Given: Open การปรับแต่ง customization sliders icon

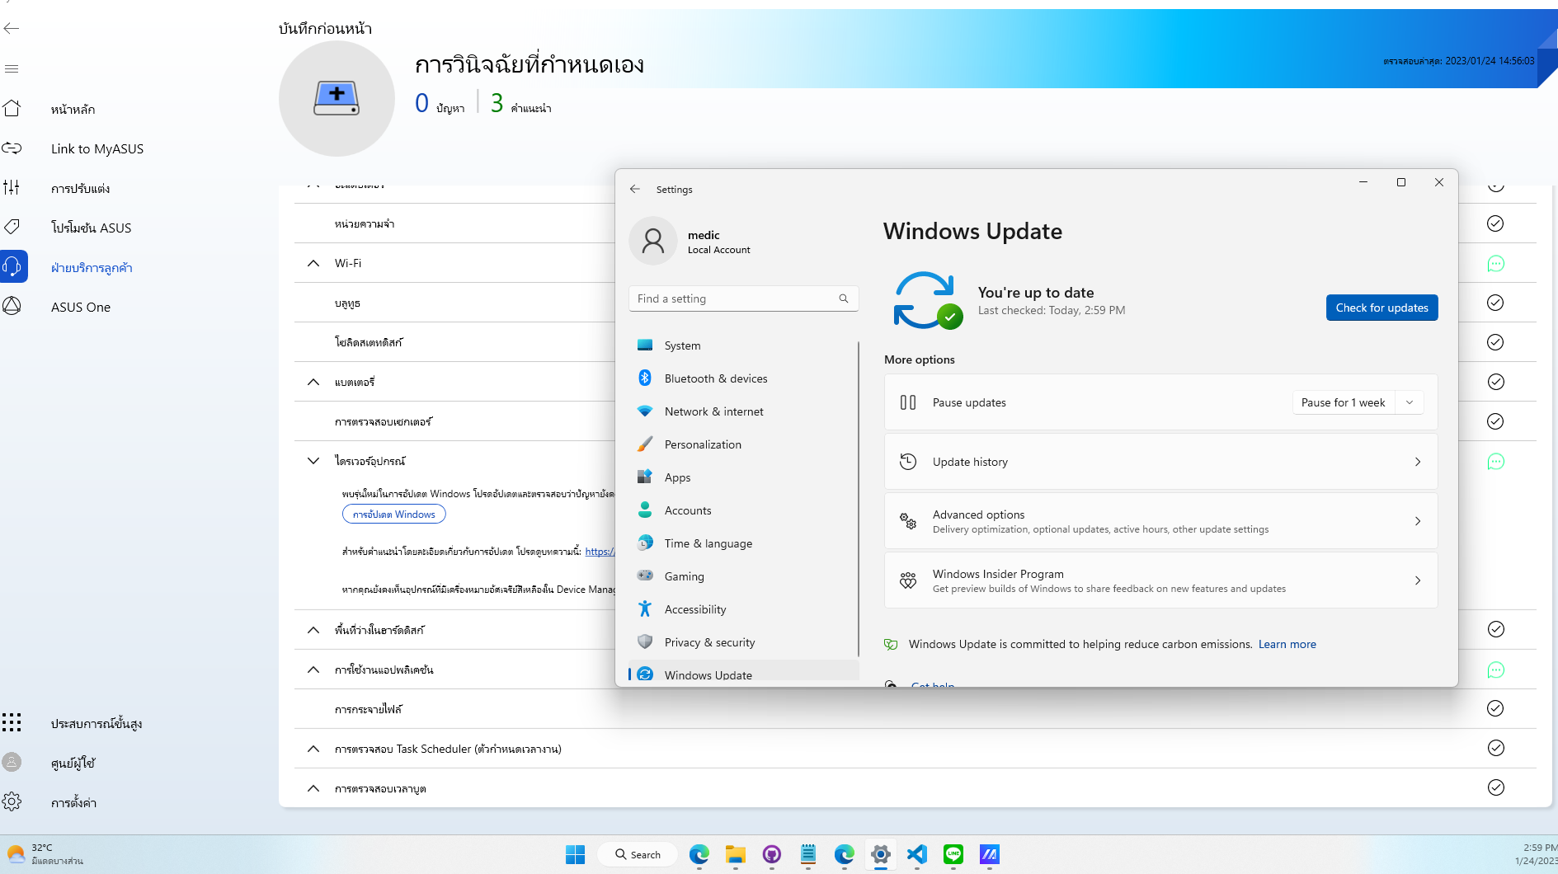Looking at the screenshot, I should [12, 187].
